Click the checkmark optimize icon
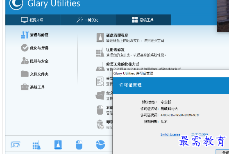 (x=25, y=48)
